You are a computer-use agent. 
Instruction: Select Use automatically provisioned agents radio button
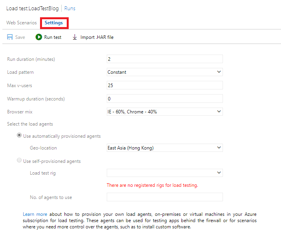(x=19, y=135)
